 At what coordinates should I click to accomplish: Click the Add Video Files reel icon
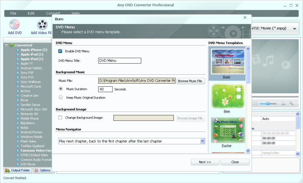(42, 25)
